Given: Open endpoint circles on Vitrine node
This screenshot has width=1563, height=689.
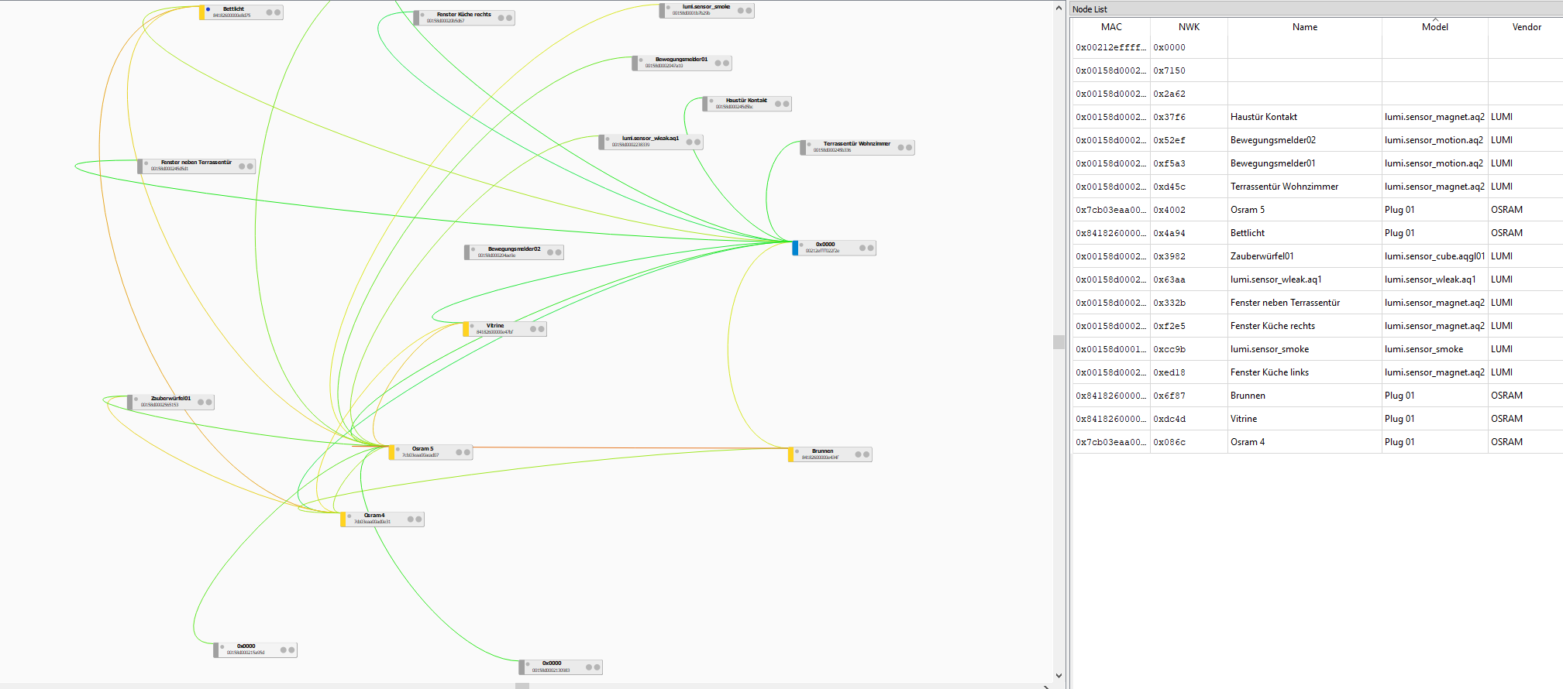Looking at the screenshot, I should [x=537, y=329].
